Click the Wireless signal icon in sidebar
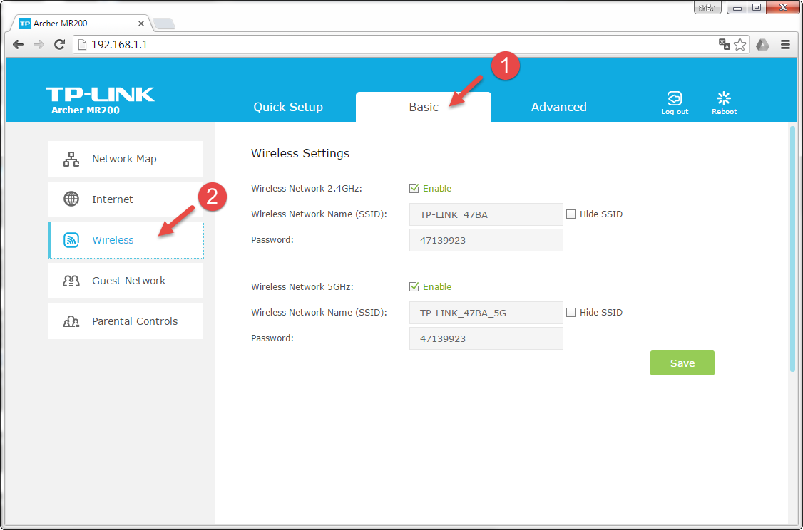803x530 pixels. coord(71,240)
